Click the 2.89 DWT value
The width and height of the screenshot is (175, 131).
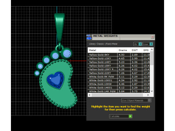pos(135,55)
